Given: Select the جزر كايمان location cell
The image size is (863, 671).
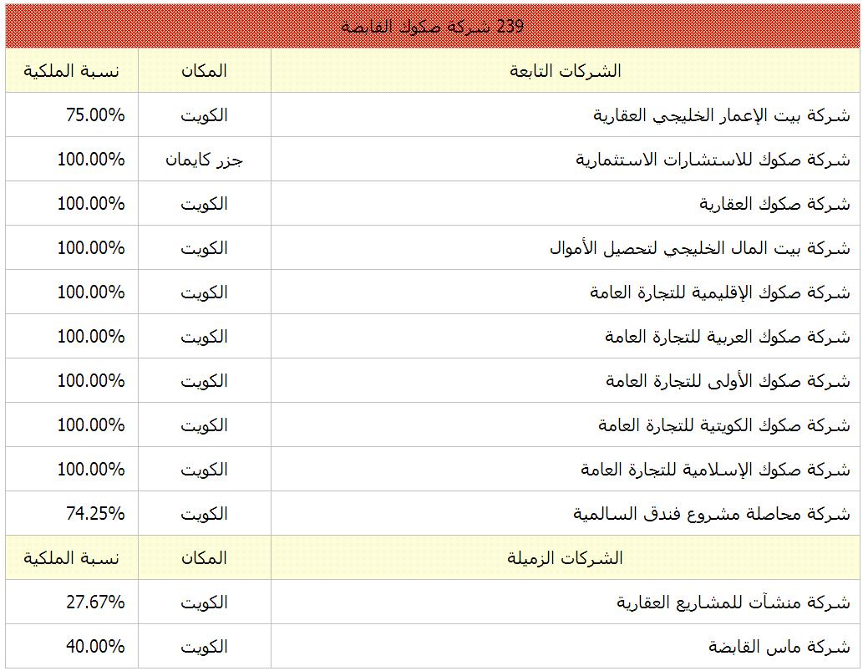Looking at the screenshot, I should pyautogui.click(x=204, y=160).
